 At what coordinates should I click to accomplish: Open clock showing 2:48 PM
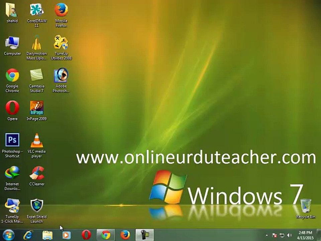tap(305, 235)
